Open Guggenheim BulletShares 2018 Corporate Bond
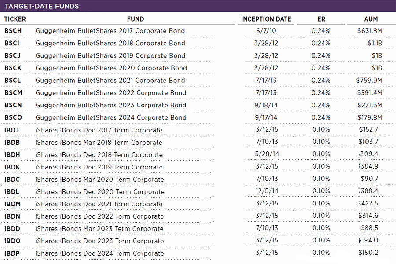The image size is (396, 264). point(110,43)
